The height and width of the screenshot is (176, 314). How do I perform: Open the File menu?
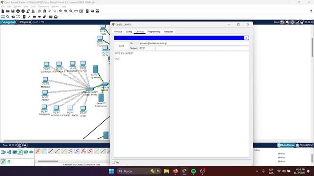pos(3,6)
